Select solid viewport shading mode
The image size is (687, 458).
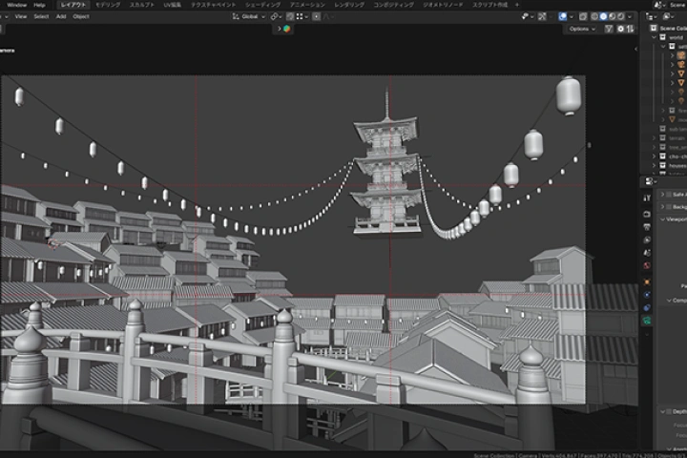tap(605, 16)
